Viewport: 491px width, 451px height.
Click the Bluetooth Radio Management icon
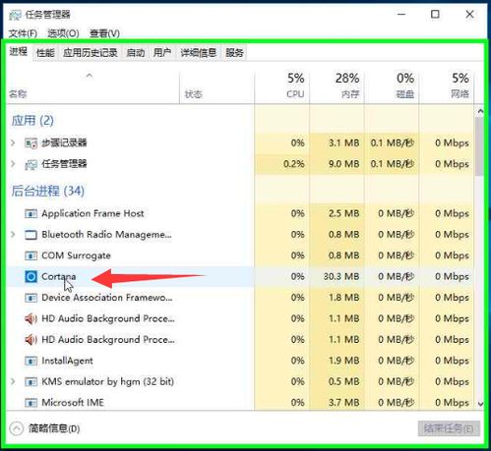(x=31, y=235)
